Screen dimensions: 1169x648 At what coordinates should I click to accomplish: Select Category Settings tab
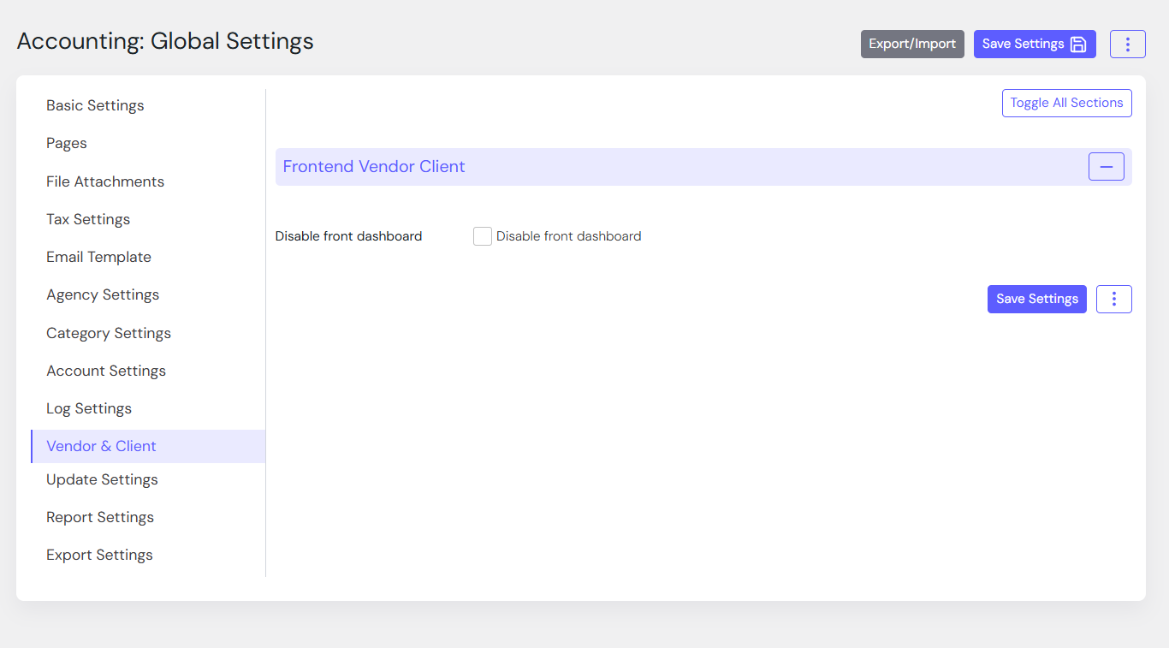point(109,333)
